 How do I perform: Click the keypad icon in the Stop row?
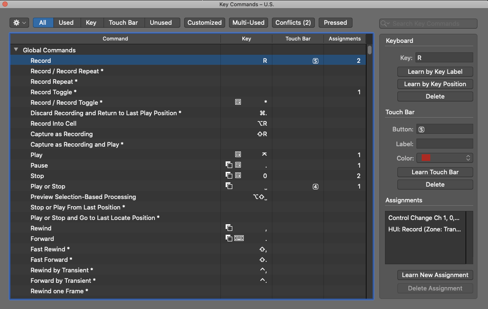coord(238,176)
